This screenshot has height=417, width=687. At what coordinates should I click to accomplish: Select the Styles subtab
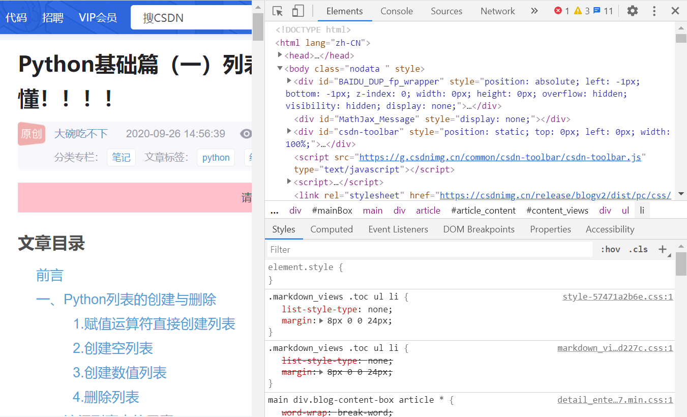pos(284,229)
